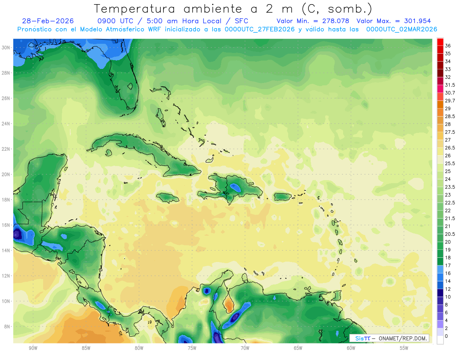Click the 80W longitude label
The width and height of the screenshot is (458, 353).
(139, 348)
